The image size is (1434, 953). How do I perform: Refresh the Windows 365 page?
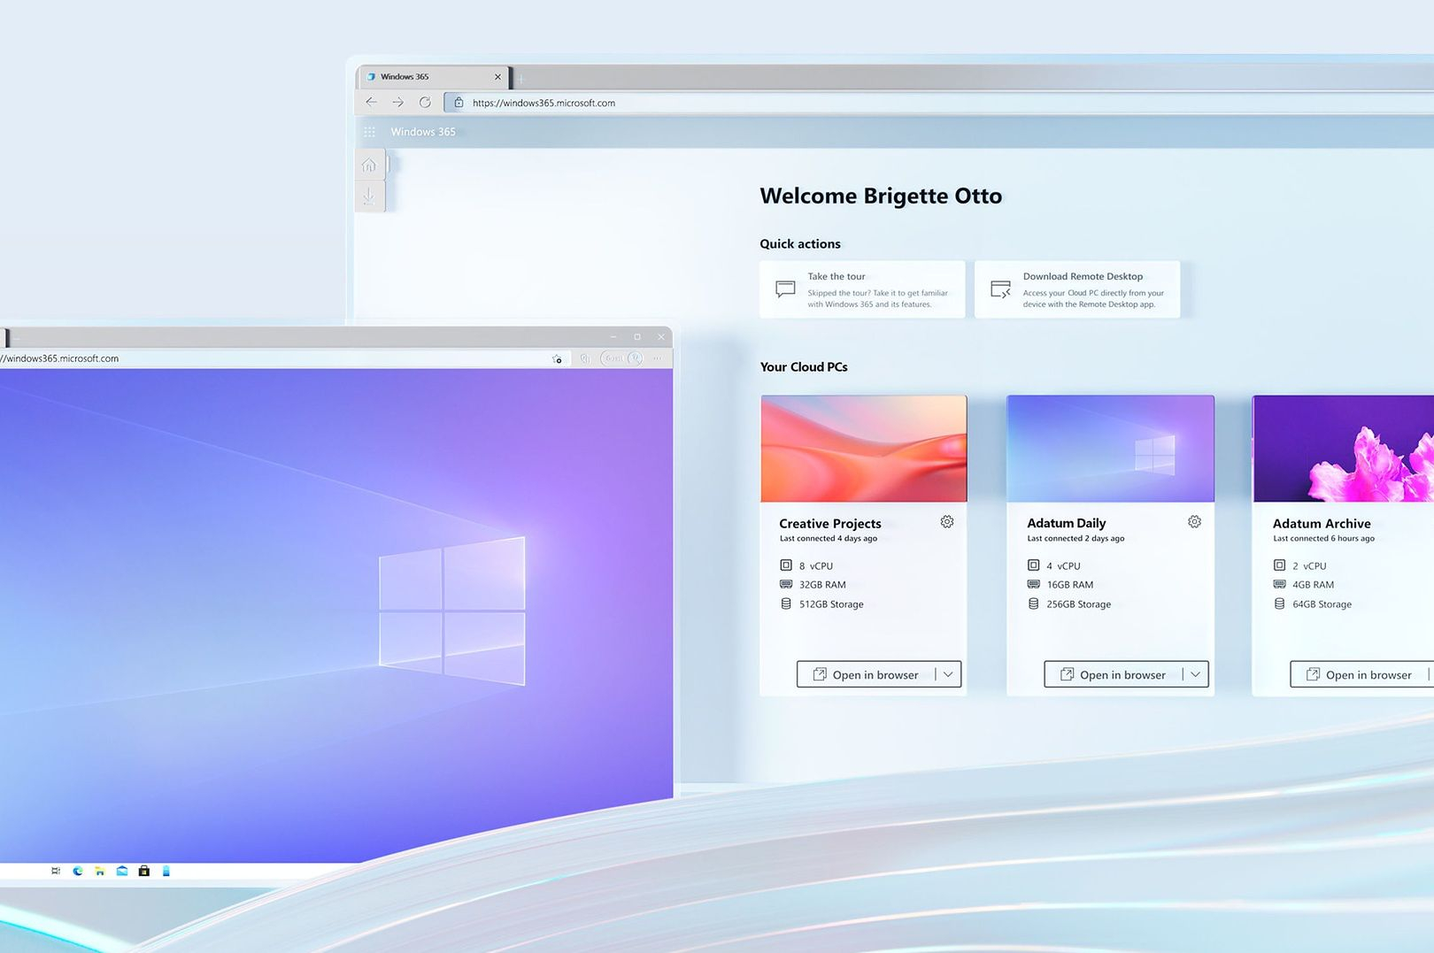(425, 102)
